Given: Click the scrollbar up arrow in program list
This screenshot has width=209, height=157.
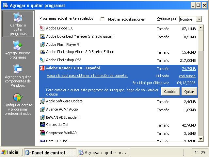Looking at the screenshot, I should (x=201, y=28).
